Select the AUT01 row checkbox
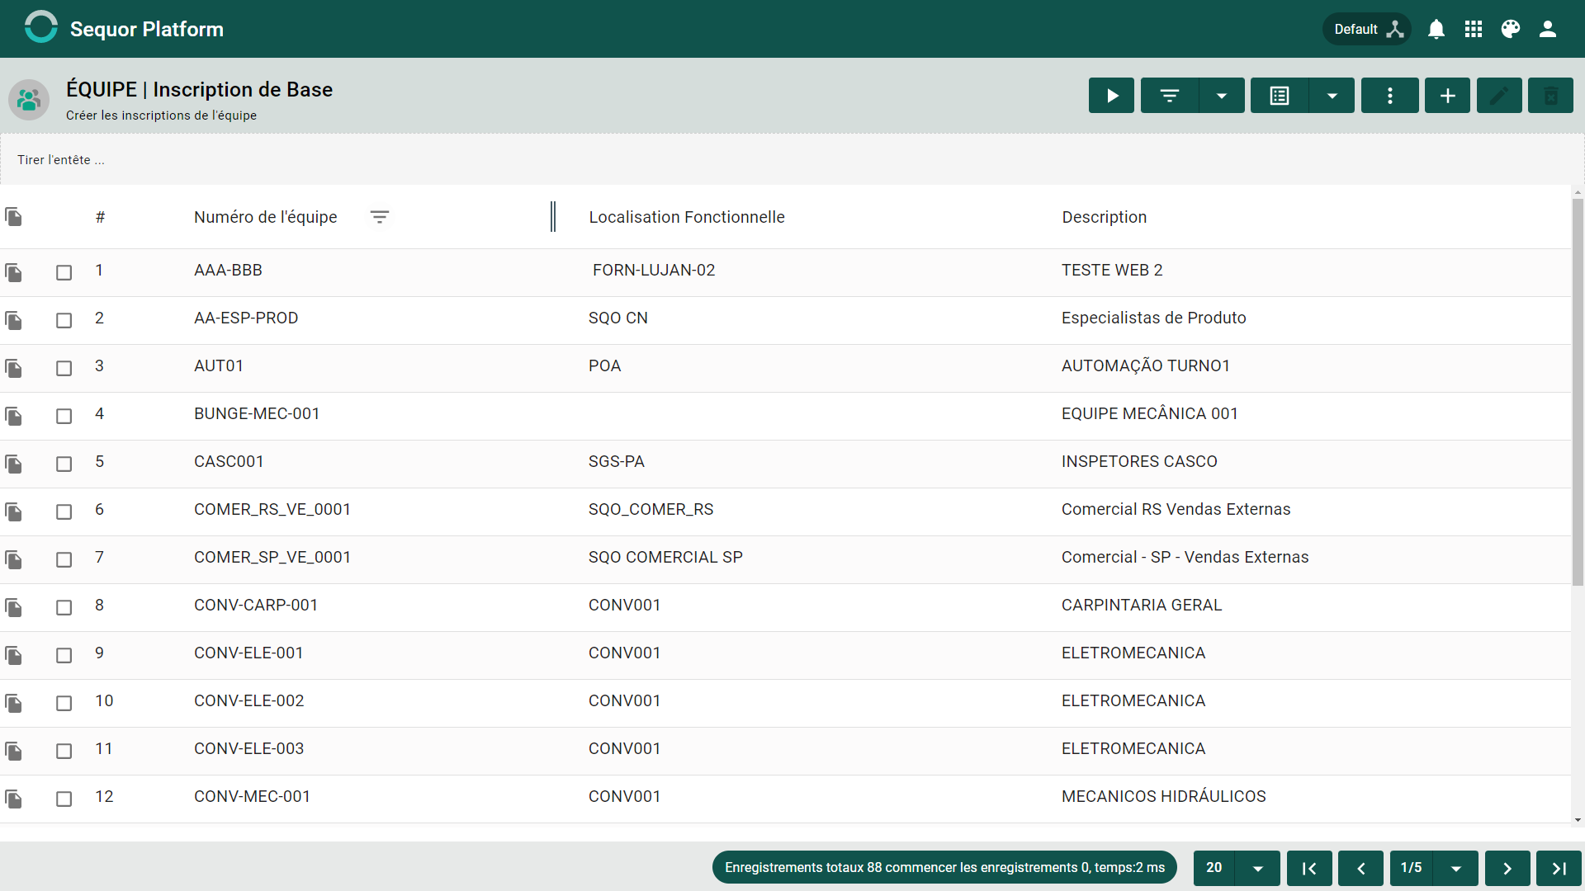1585x891 pixels. 64,368
